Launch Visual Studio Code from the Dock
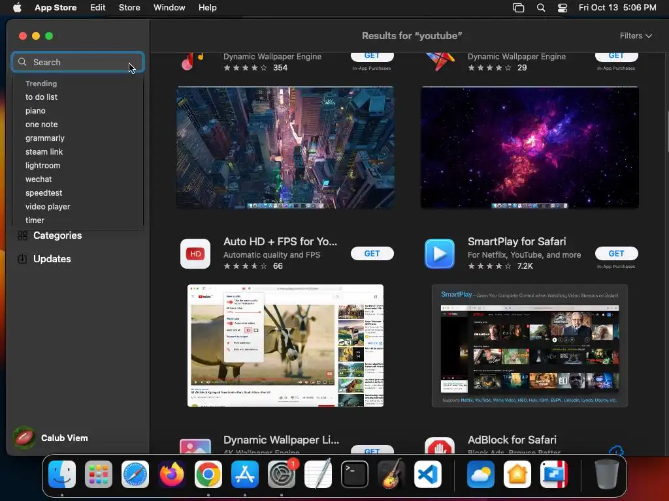 [428, 474]
